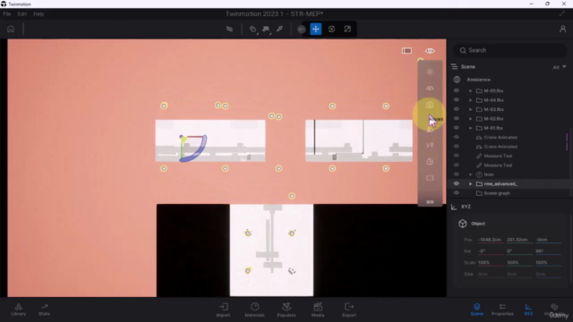Edit the Pos Y value 231.32cm

519,240
